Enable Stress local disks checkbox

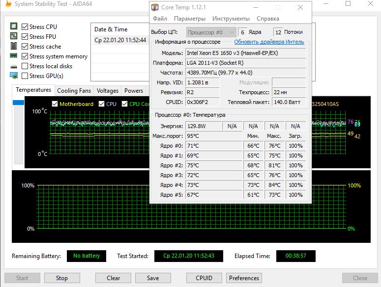tap(25, 66)
